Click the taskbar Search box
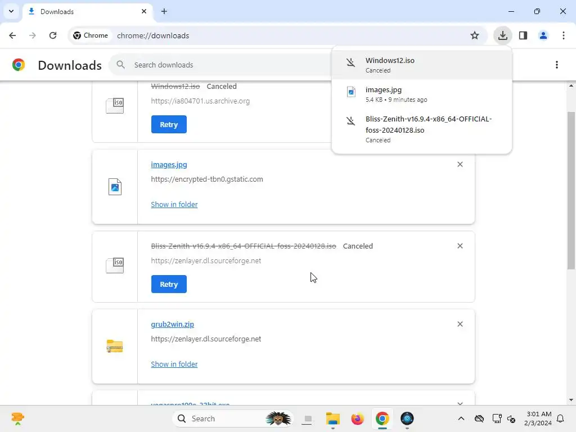 click(x=232, y=418)
